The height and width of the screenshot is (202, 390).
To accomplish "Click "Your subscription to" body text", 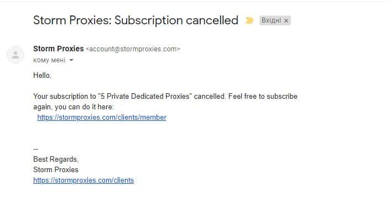I will pyautogui.click(x=65, y=96).
